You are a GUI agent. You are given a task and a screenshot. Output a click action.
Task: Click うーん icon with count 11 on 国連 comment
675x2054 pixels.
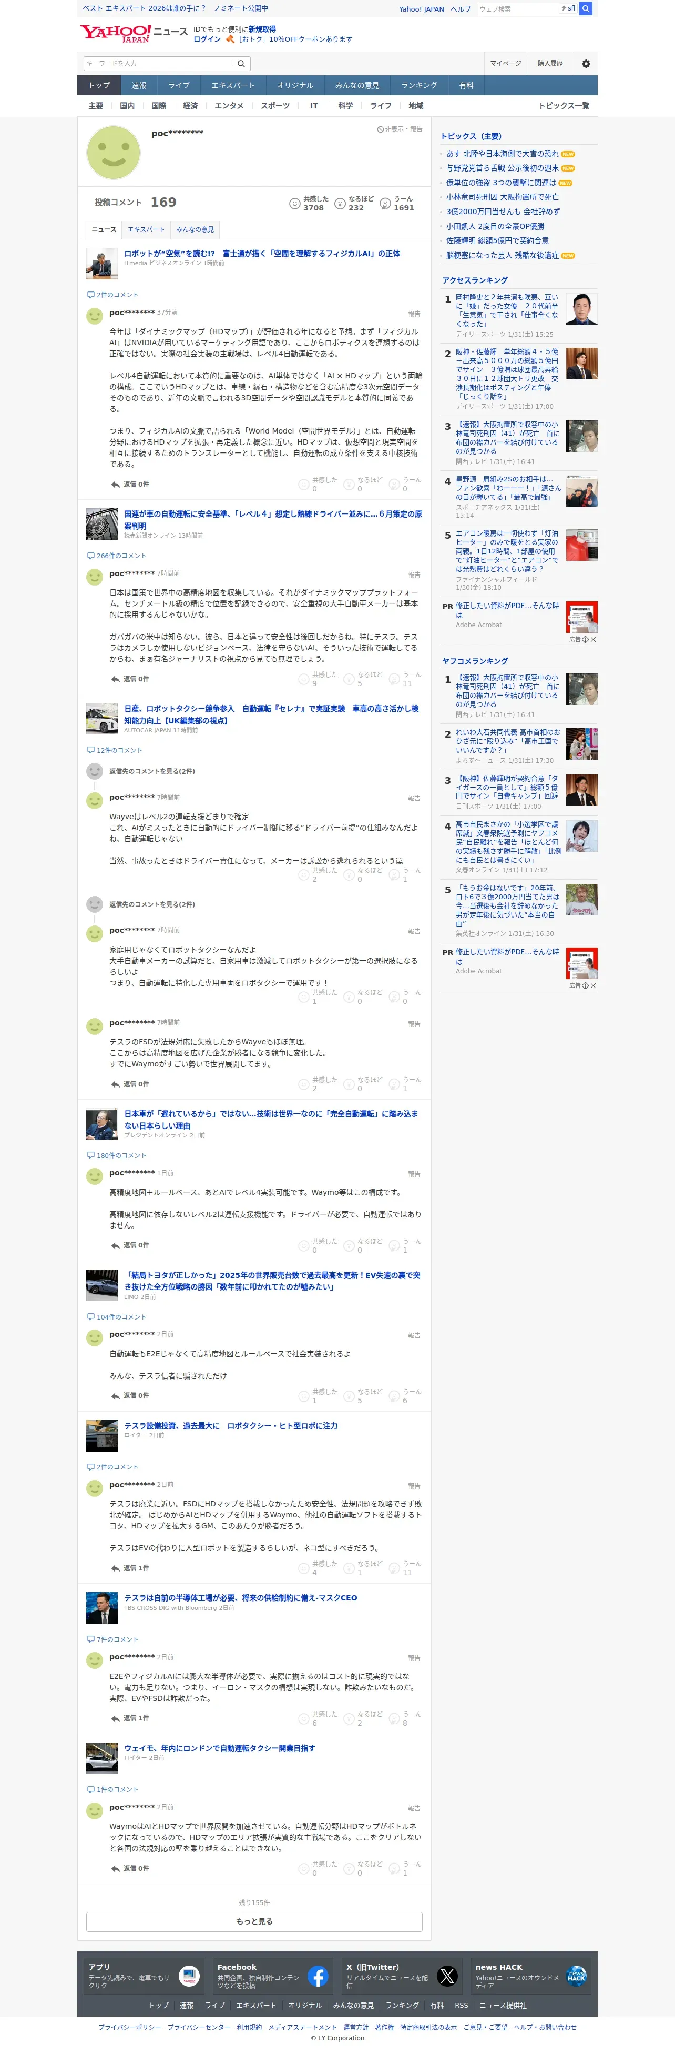(x=394, y=679)
